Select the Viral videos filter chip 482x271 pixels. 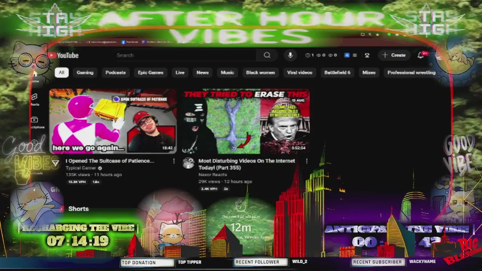point(300,73)
